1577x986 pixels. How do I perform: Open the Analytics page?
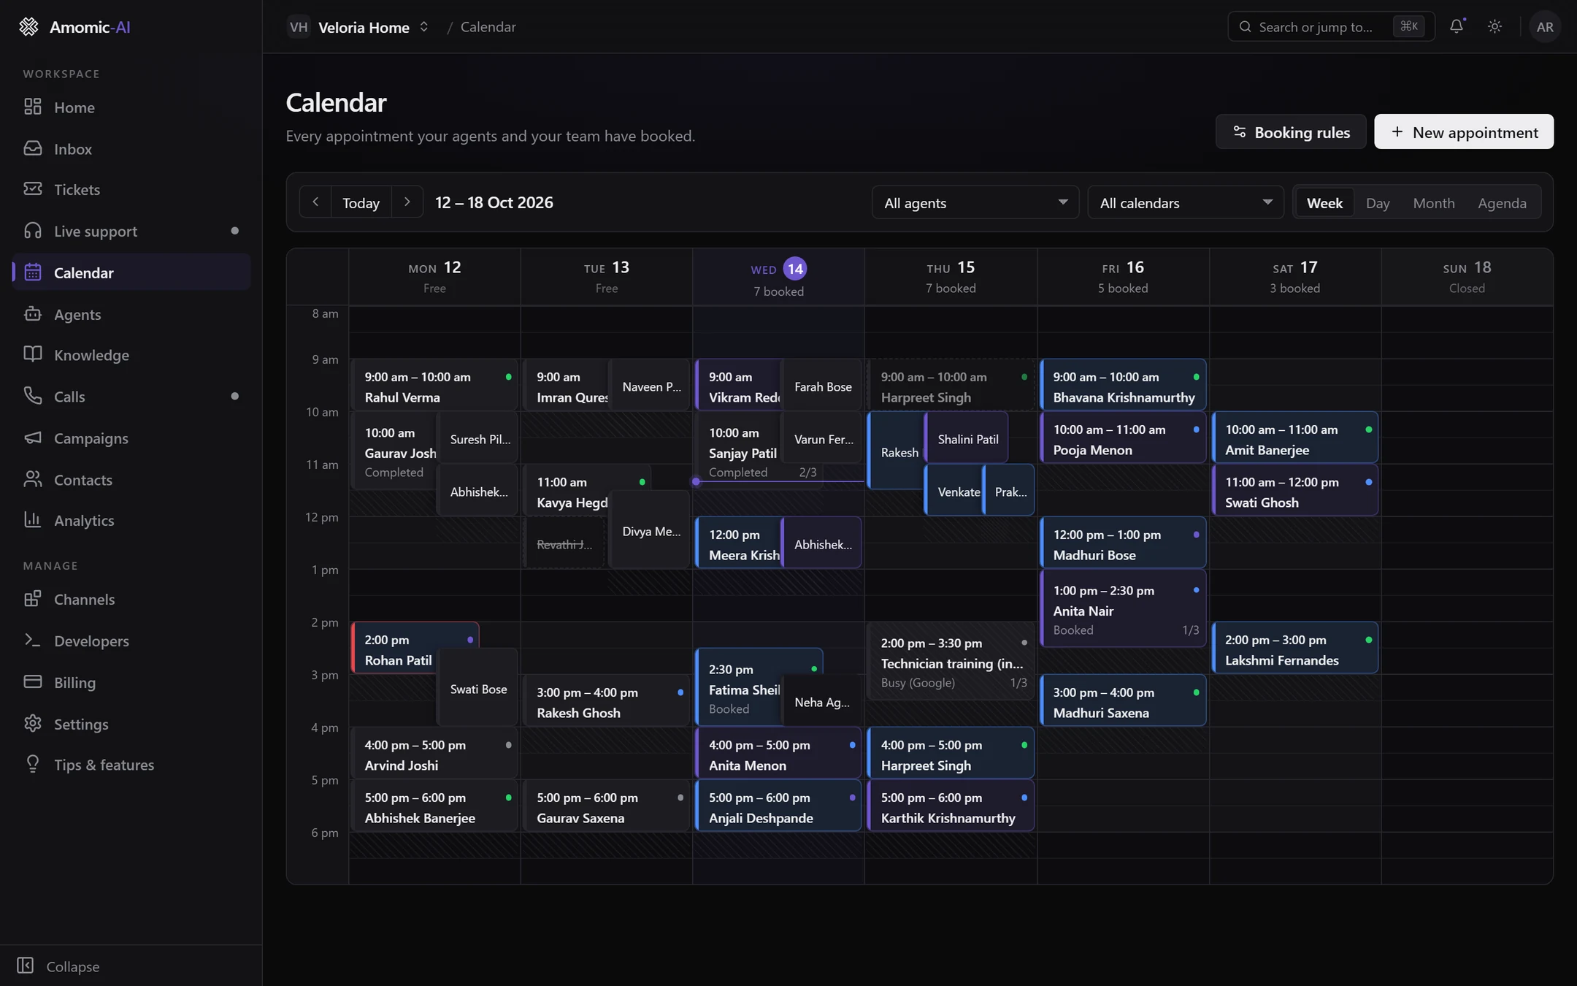(131, 520)
